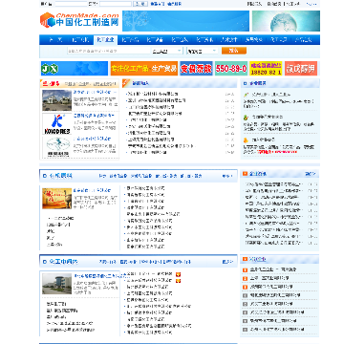This screenshot has width=344, height=344.
Task: Click the bottommost grey rank badge in ranking list
Action: click(245, 330)
